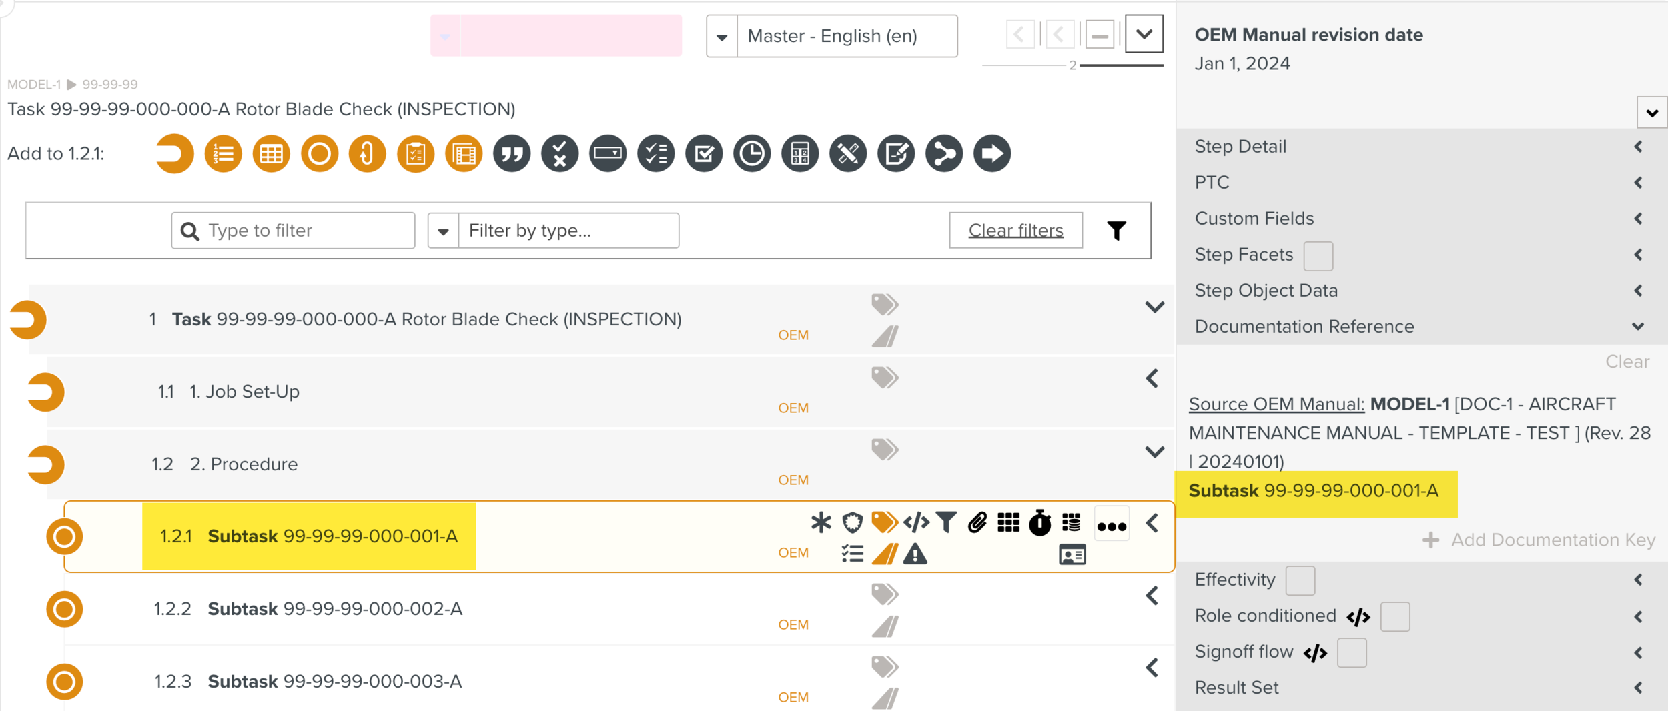Expand the Custom Fields section
Image resolution: width=1668 pixels, height=711 pixels.
click(1638, 219)
